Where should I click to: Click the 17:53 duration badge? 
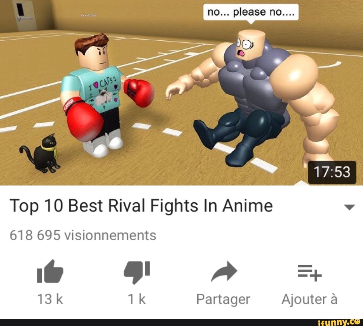[x=332, y=172]
